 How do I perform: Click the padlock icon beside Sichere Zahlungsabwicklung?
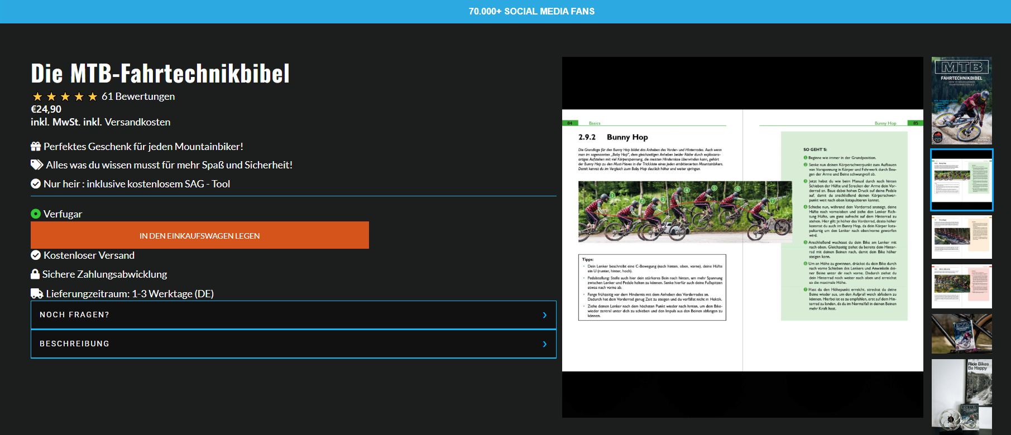35,274
